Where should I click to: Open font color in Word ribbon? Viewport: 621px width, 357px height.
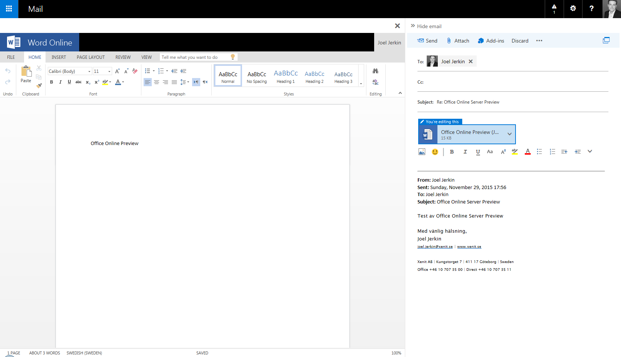[x=119, y=82]
